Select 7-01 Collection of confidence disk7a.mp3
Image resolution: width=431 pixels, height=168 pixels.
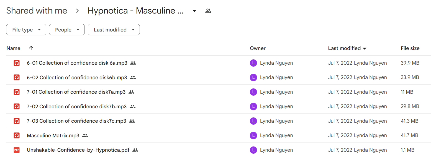[76, 92]
